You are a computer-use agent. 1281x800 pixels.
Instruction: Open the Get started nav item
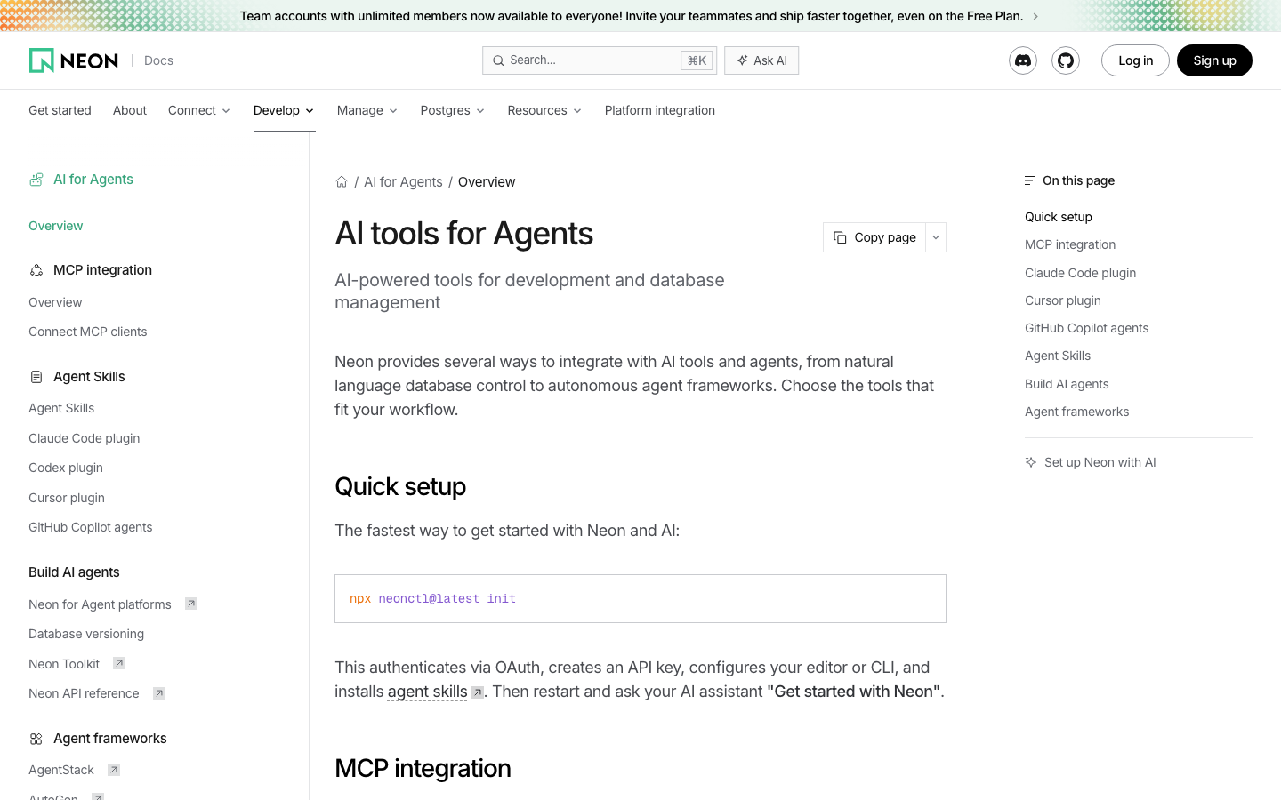(60, 110)
